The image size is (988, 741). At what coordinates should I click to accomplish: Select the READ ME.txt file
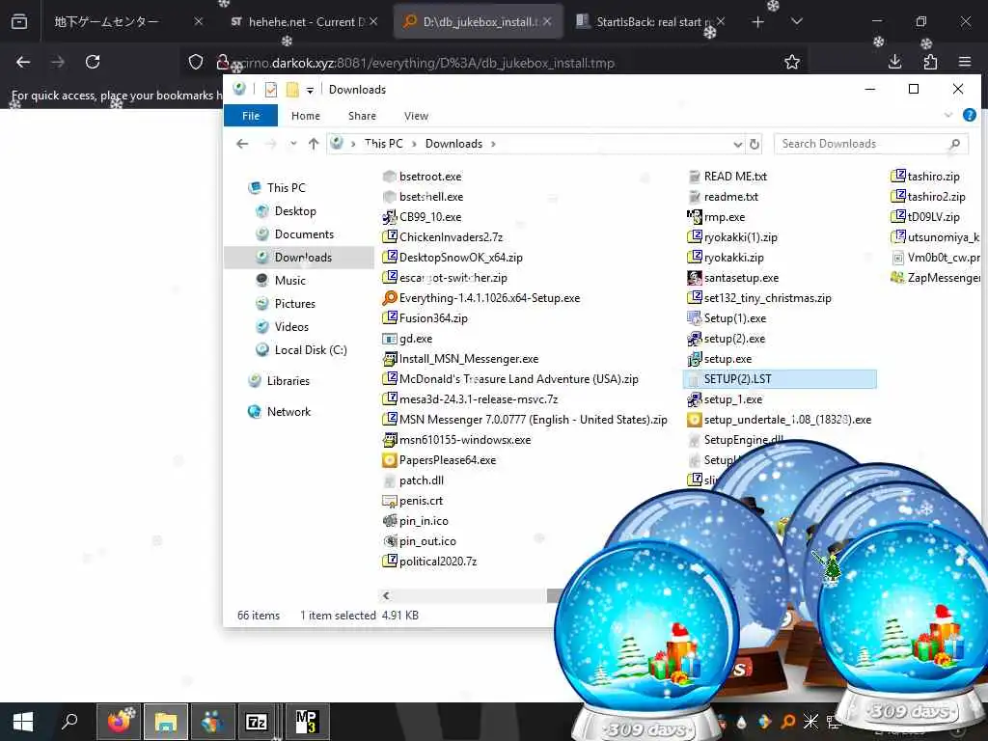[727, 177]
